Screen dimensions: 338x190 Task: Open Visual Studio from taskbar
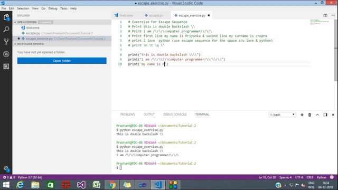coord(81,185)
